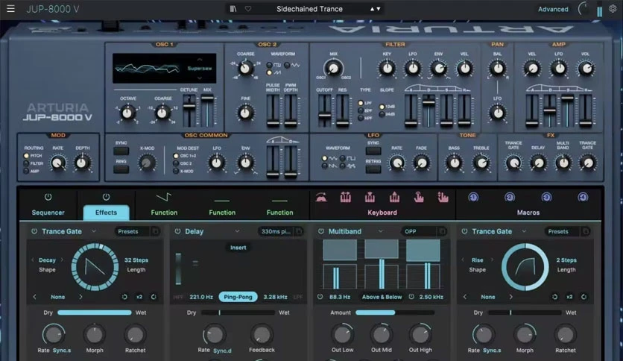The width and height of the screenshot is (623, 361).
Task: Click the Delay Feedback knob
Action: click(x=262, y=335)
